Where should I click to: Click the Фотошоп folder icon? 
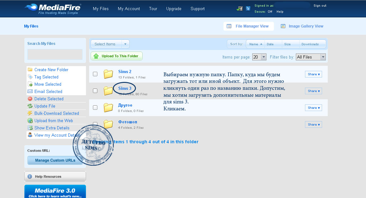pos(108,124)
